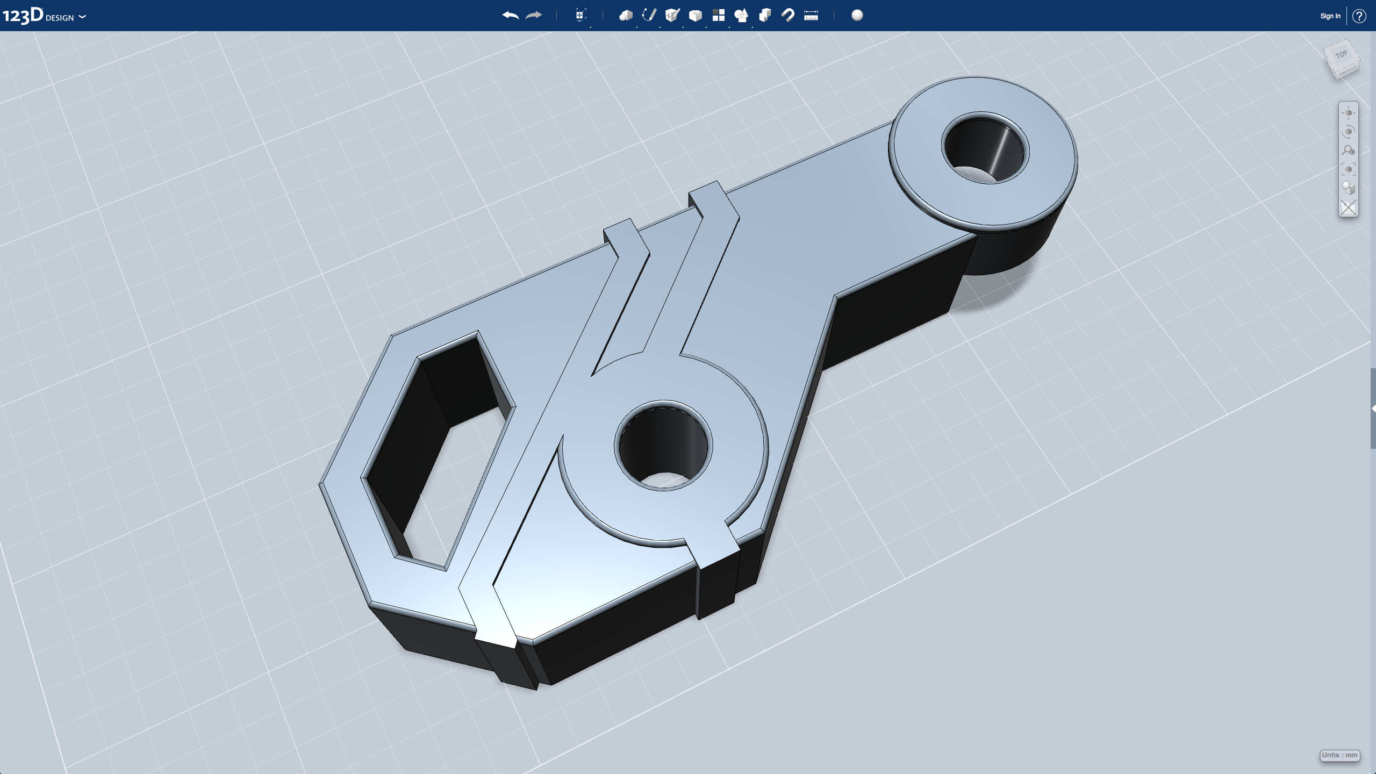
Task: Open the Primitives shapes tool
Action: point(625,16)
